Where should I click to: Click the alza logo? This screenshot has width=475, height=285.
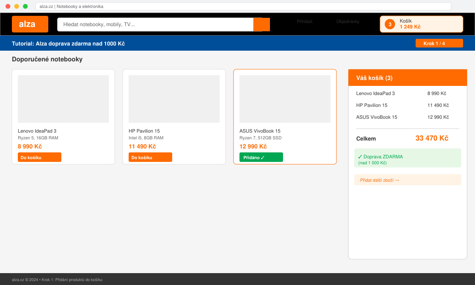[30, 24]
